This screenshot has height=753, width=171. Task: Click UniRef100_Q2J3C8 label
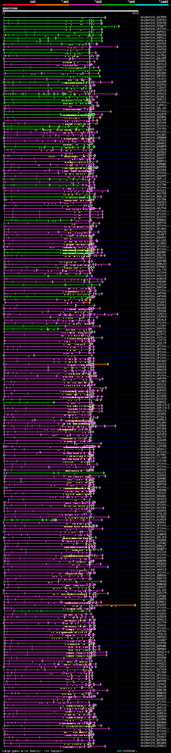(x=153, y=734)
